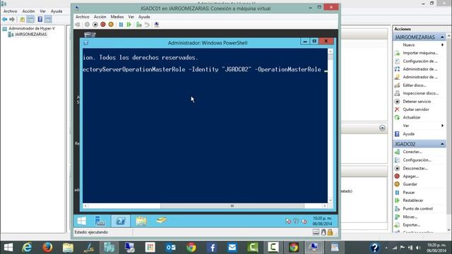Click the host volume icon in system tray
This screenshot has height=254, width=452.
tap(418, 248)
